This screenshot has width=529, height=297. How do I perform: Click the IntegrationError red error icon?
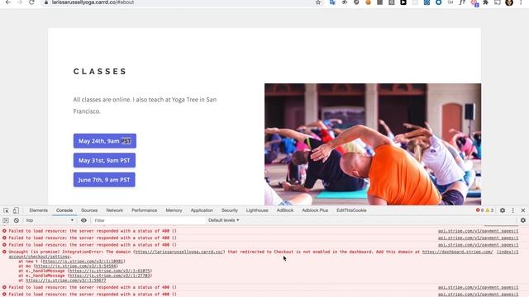click(4, 252)
